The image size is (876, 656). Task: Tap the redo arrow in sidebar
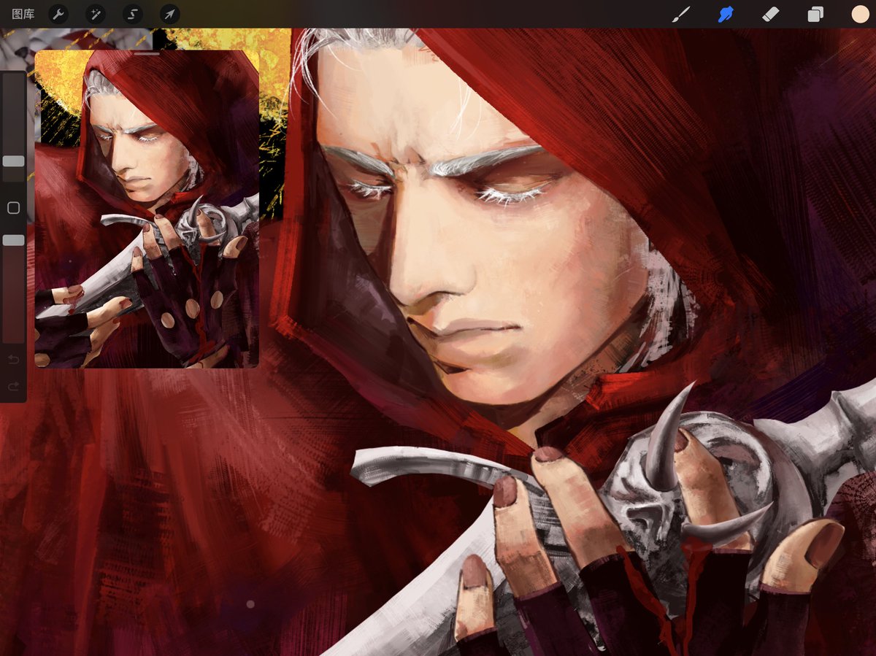[13, 386]
